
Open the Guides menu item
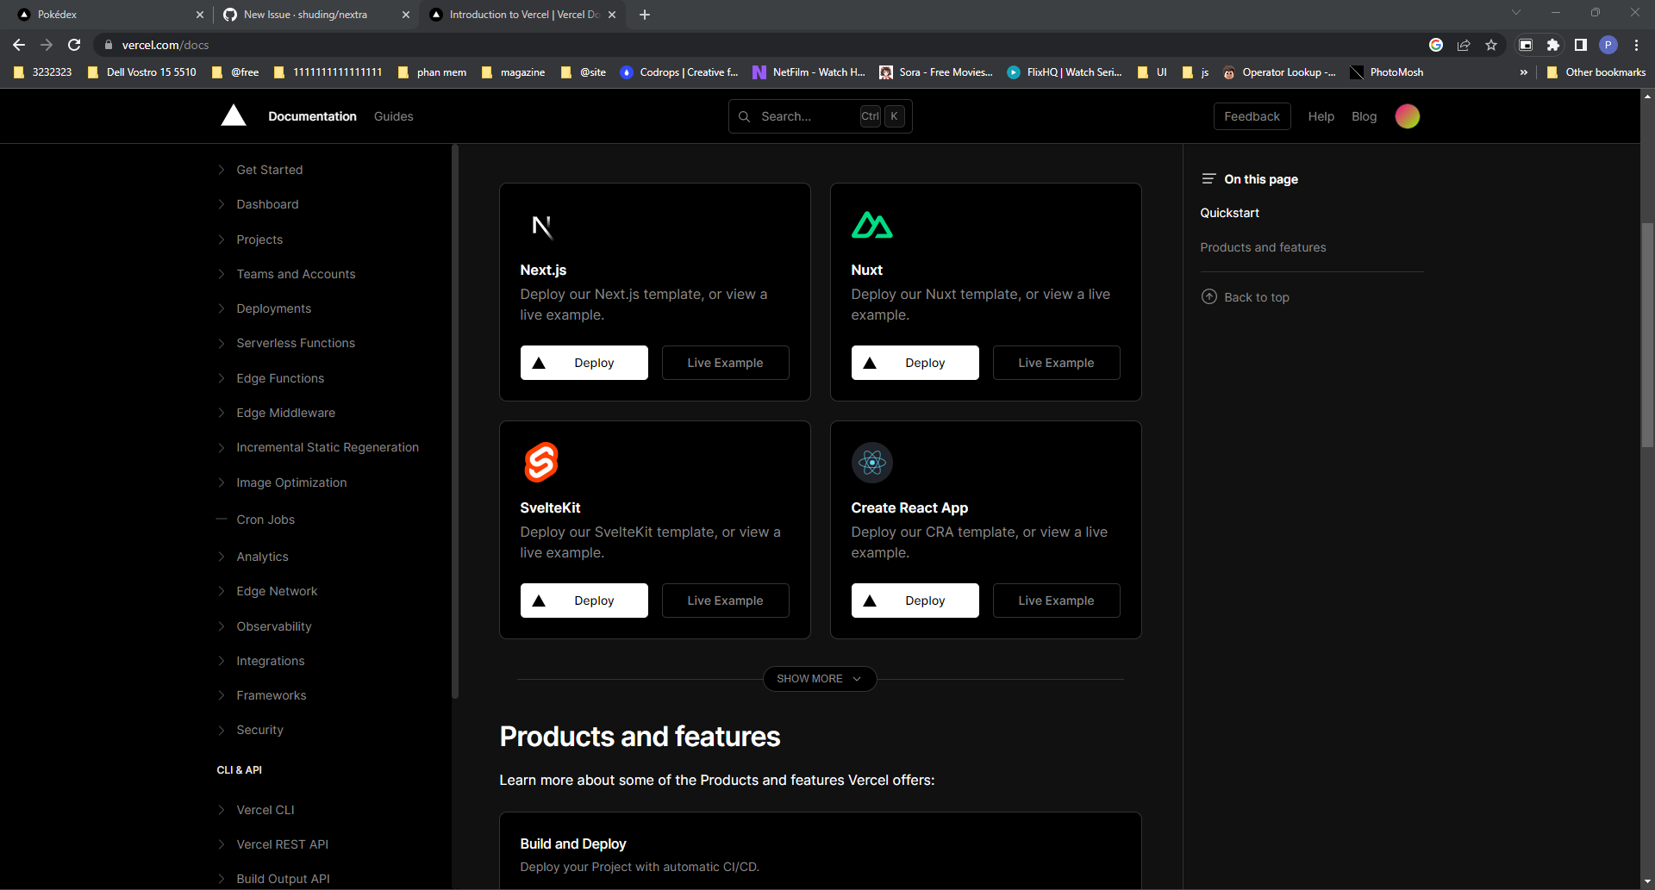pyautogui.click(x=393, y=116)
